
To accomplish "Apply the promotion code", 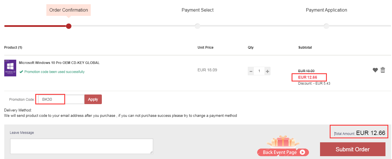I will pos(93,99).
